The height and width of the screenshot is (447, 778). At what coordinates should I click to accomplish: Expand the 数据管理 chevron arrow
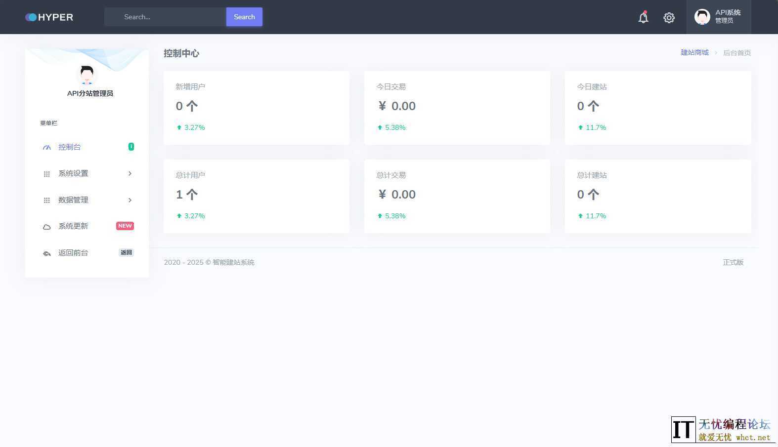coord(130,200)
